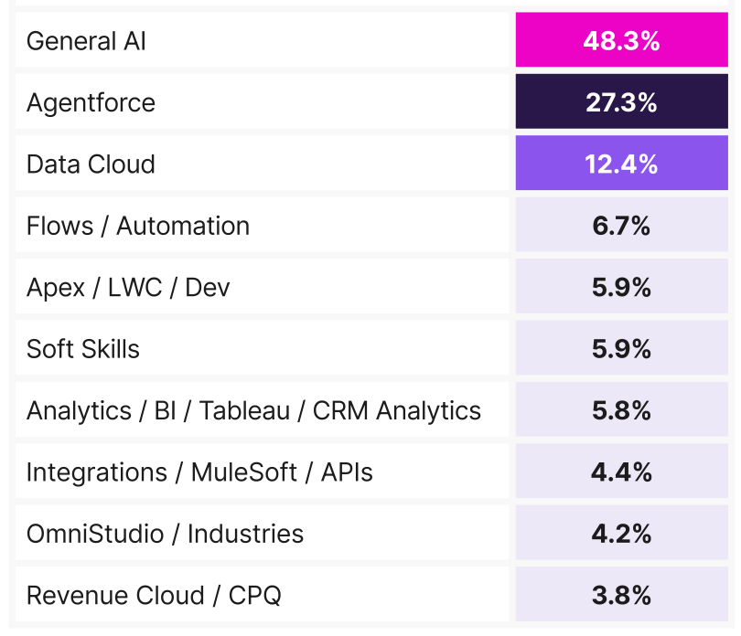Click the Analytics / BI / Tableau label

[253, 411]
